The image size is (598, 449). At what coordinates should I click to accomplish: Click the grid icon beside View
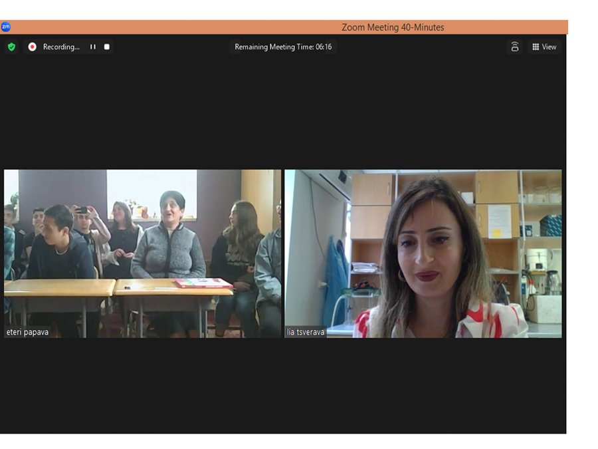point(536,47)
